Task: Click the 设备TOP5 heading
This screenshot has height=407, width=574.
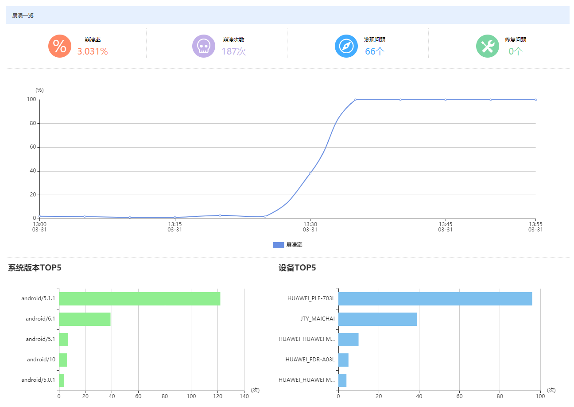Action: pos(297,268)
